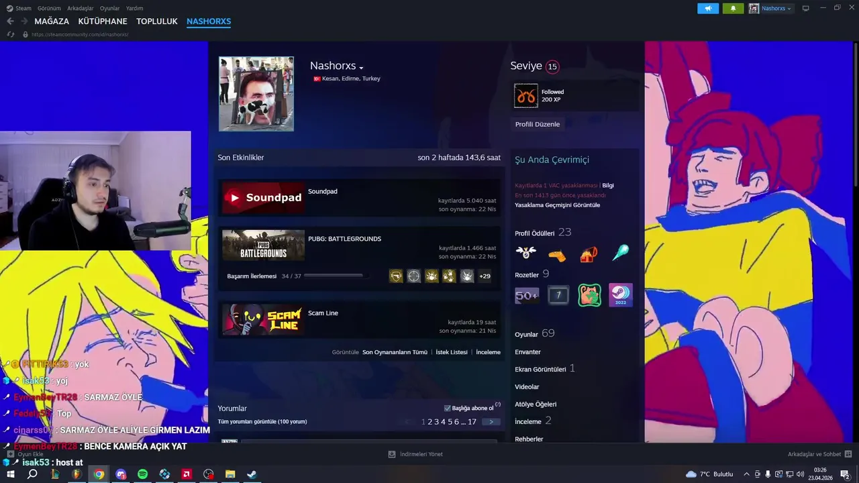Click the third PUBG achievement icon
Viewport: 859px width, 483px height.
(x=432, y=276)
